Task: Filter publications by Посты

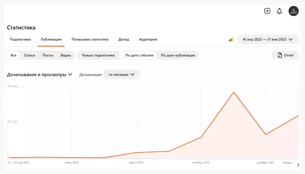Action: pyautogui.click(x=48, y=55)
